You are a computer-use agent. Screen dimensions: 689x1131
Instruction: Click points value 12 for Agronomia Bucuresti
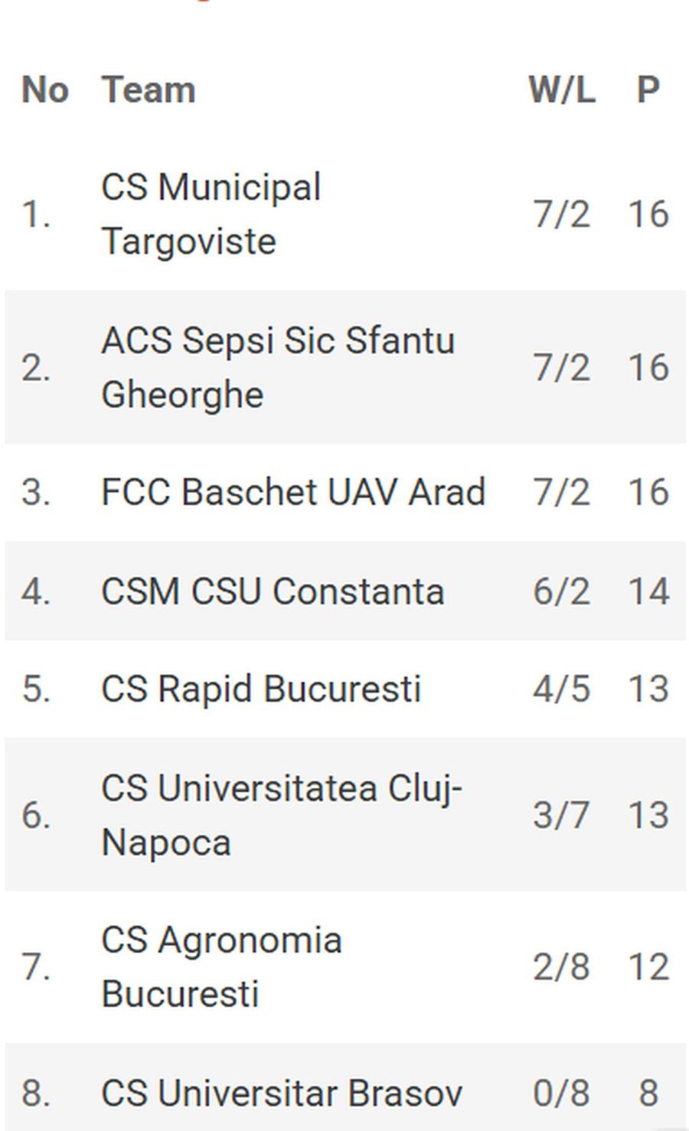(648, 967)
